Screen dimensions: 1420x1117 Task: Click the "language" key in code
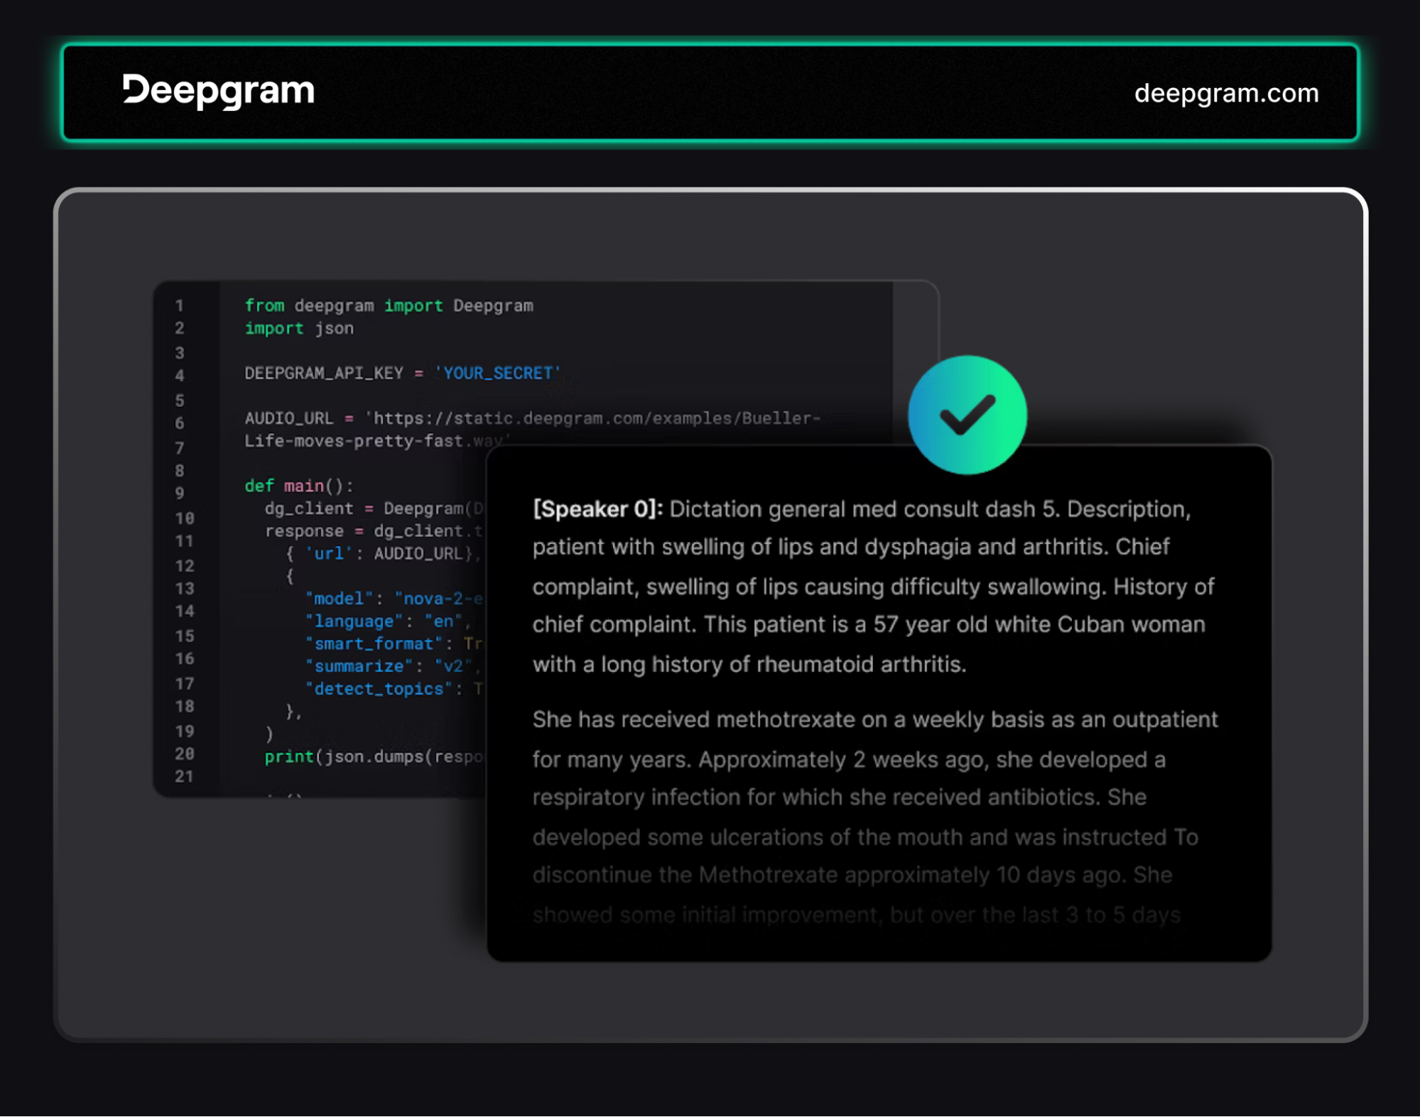point(354,621)
